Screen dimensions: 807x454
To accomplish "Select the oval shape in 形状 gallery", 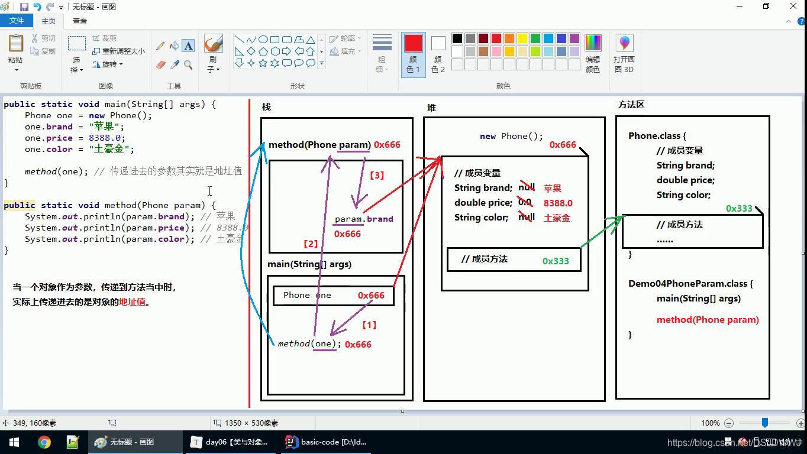I will tap(263, 39).
